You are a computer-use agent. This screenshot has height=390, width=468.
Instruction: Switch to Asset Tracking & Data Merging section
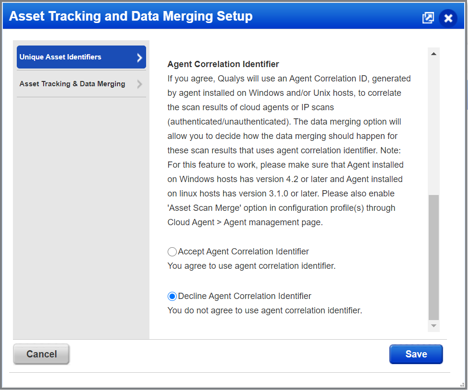pos(81,84)
